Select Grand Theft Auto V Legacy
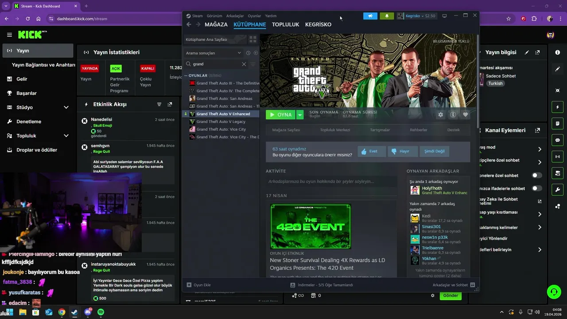The height and width of the screenshot is (319, 567). [221, 121]
